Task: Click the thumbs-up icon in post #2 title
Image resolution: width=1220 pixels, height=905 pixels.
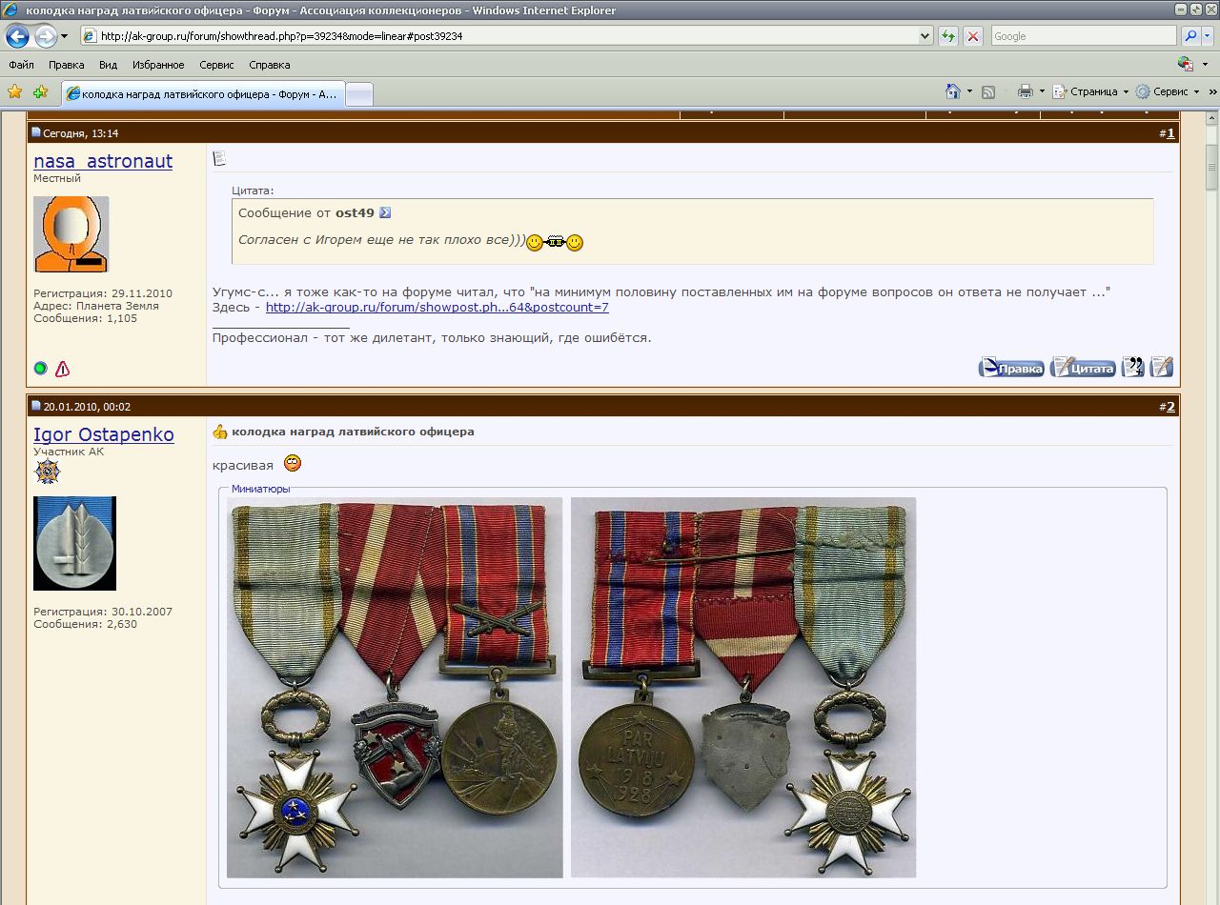Action: click(x=220, y=432)
